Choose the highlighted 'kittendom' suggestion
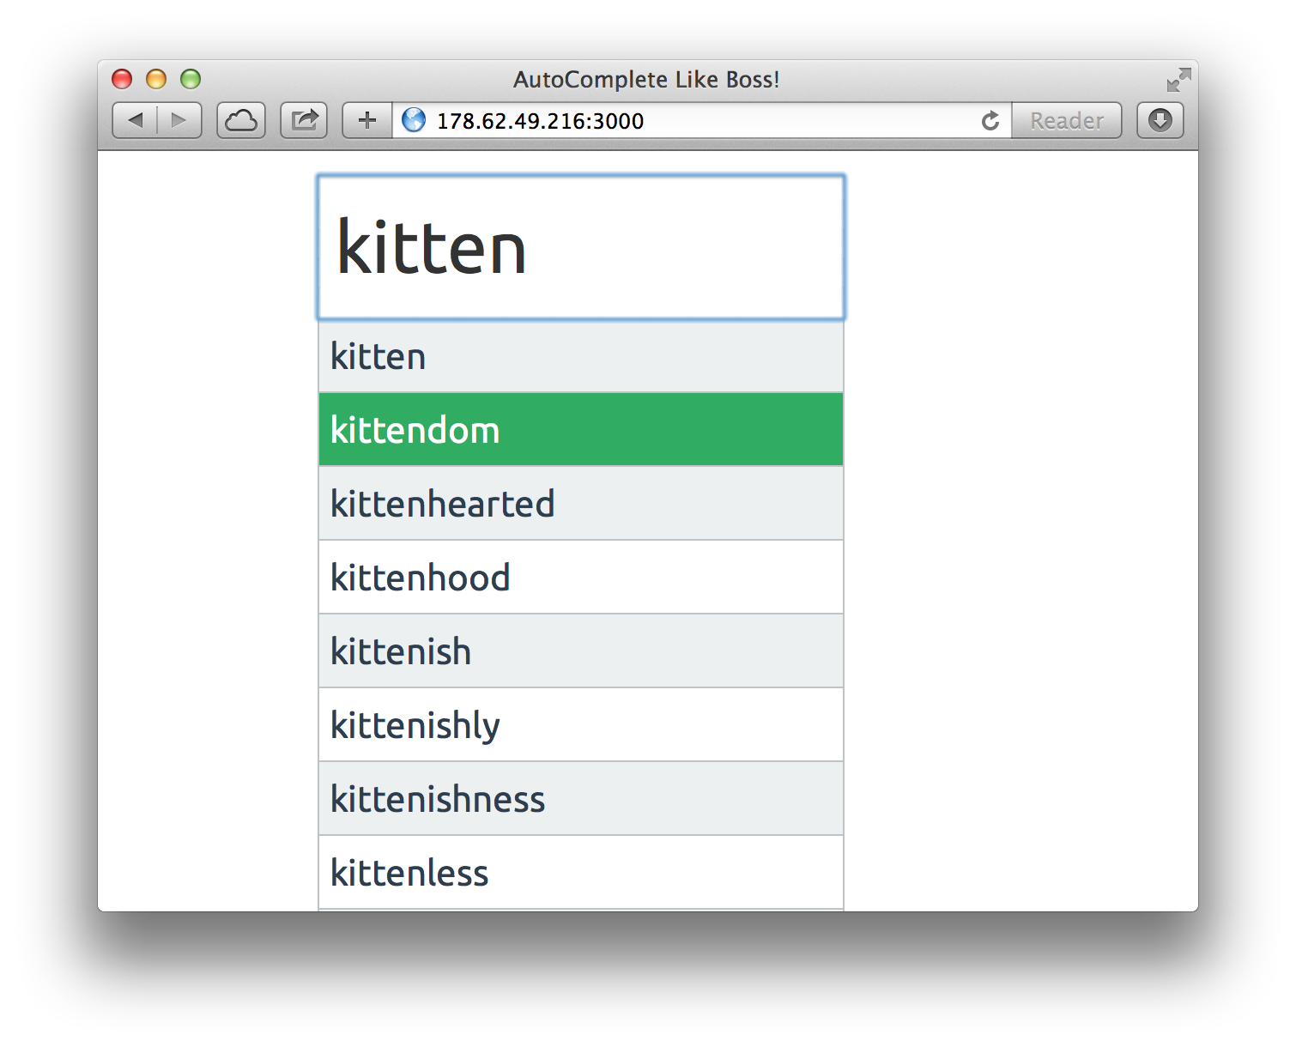The image size is (1296, 1047). pos(581,430)
